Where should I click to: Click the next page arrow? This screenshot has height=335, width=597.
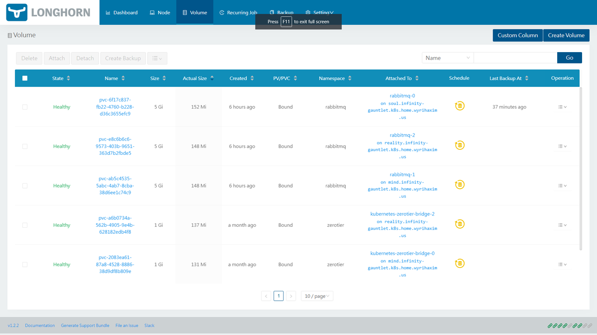pyautogui.click(x=292, y=296)
